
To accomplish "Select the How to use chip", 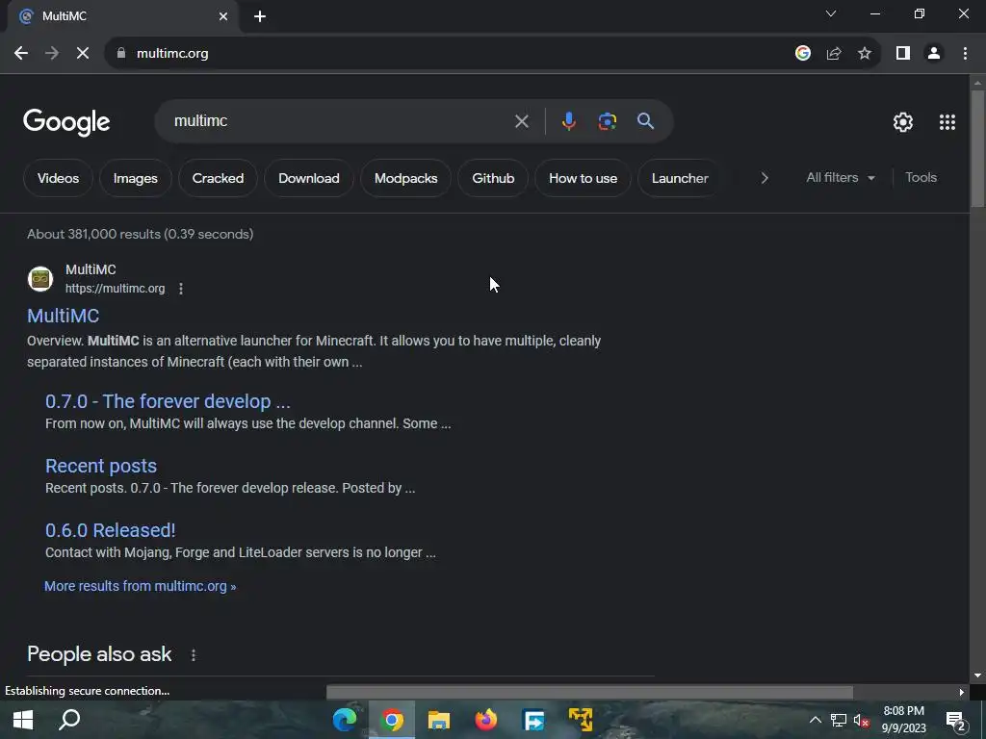I will (583, 178).
